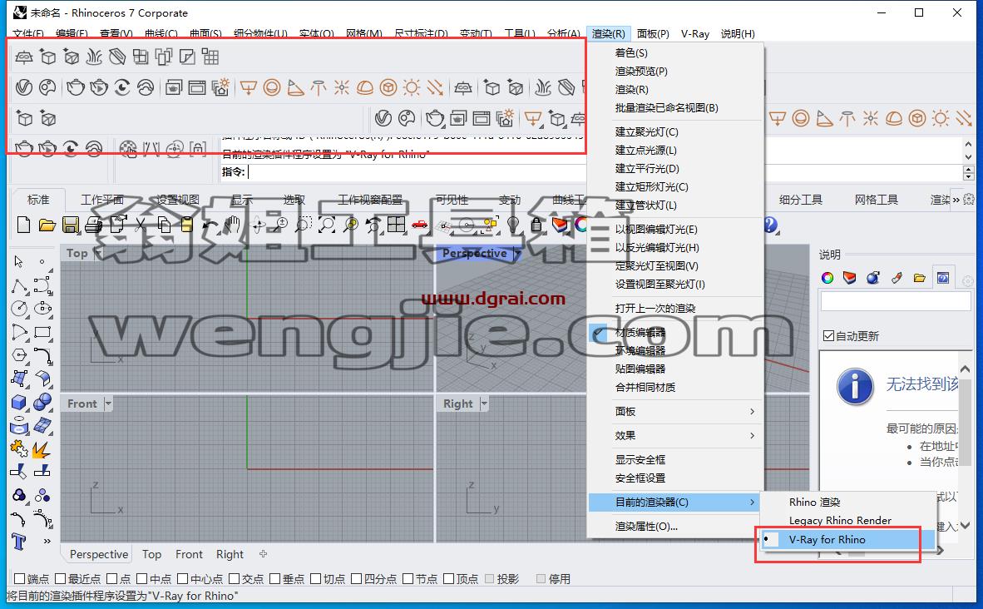983x609 pixels.
Task: Open the Front viewport dropdown arrow
Action: coord(108,404)
